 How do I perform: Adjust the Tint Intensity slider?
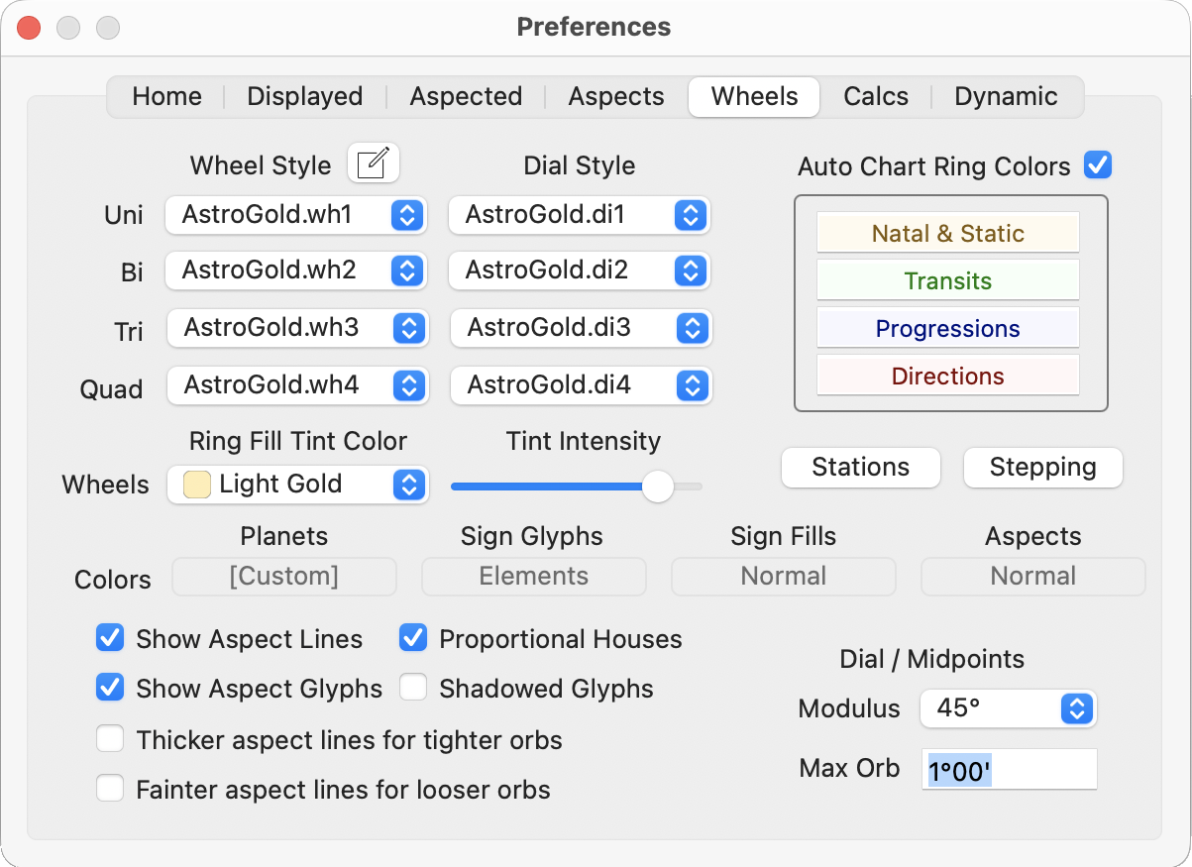point(656,487)
